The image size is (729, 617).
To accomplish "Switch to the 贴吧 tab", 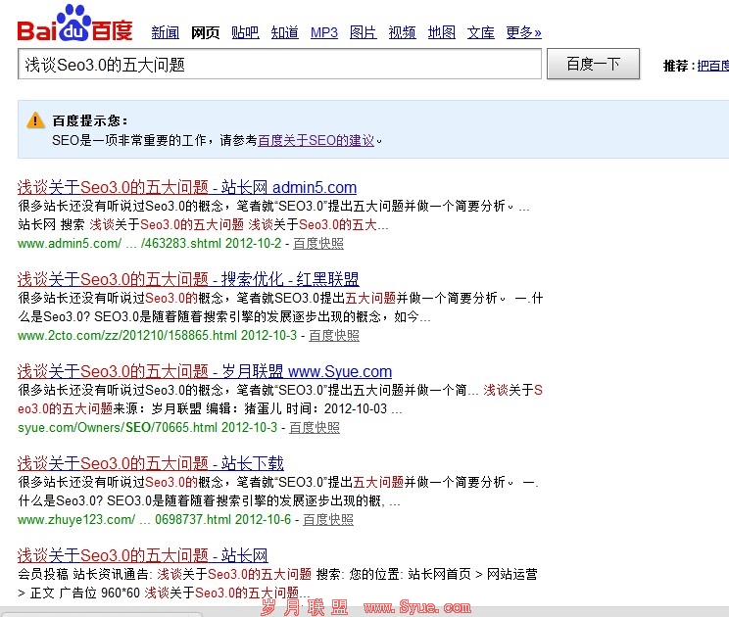I will coord(245,32).
